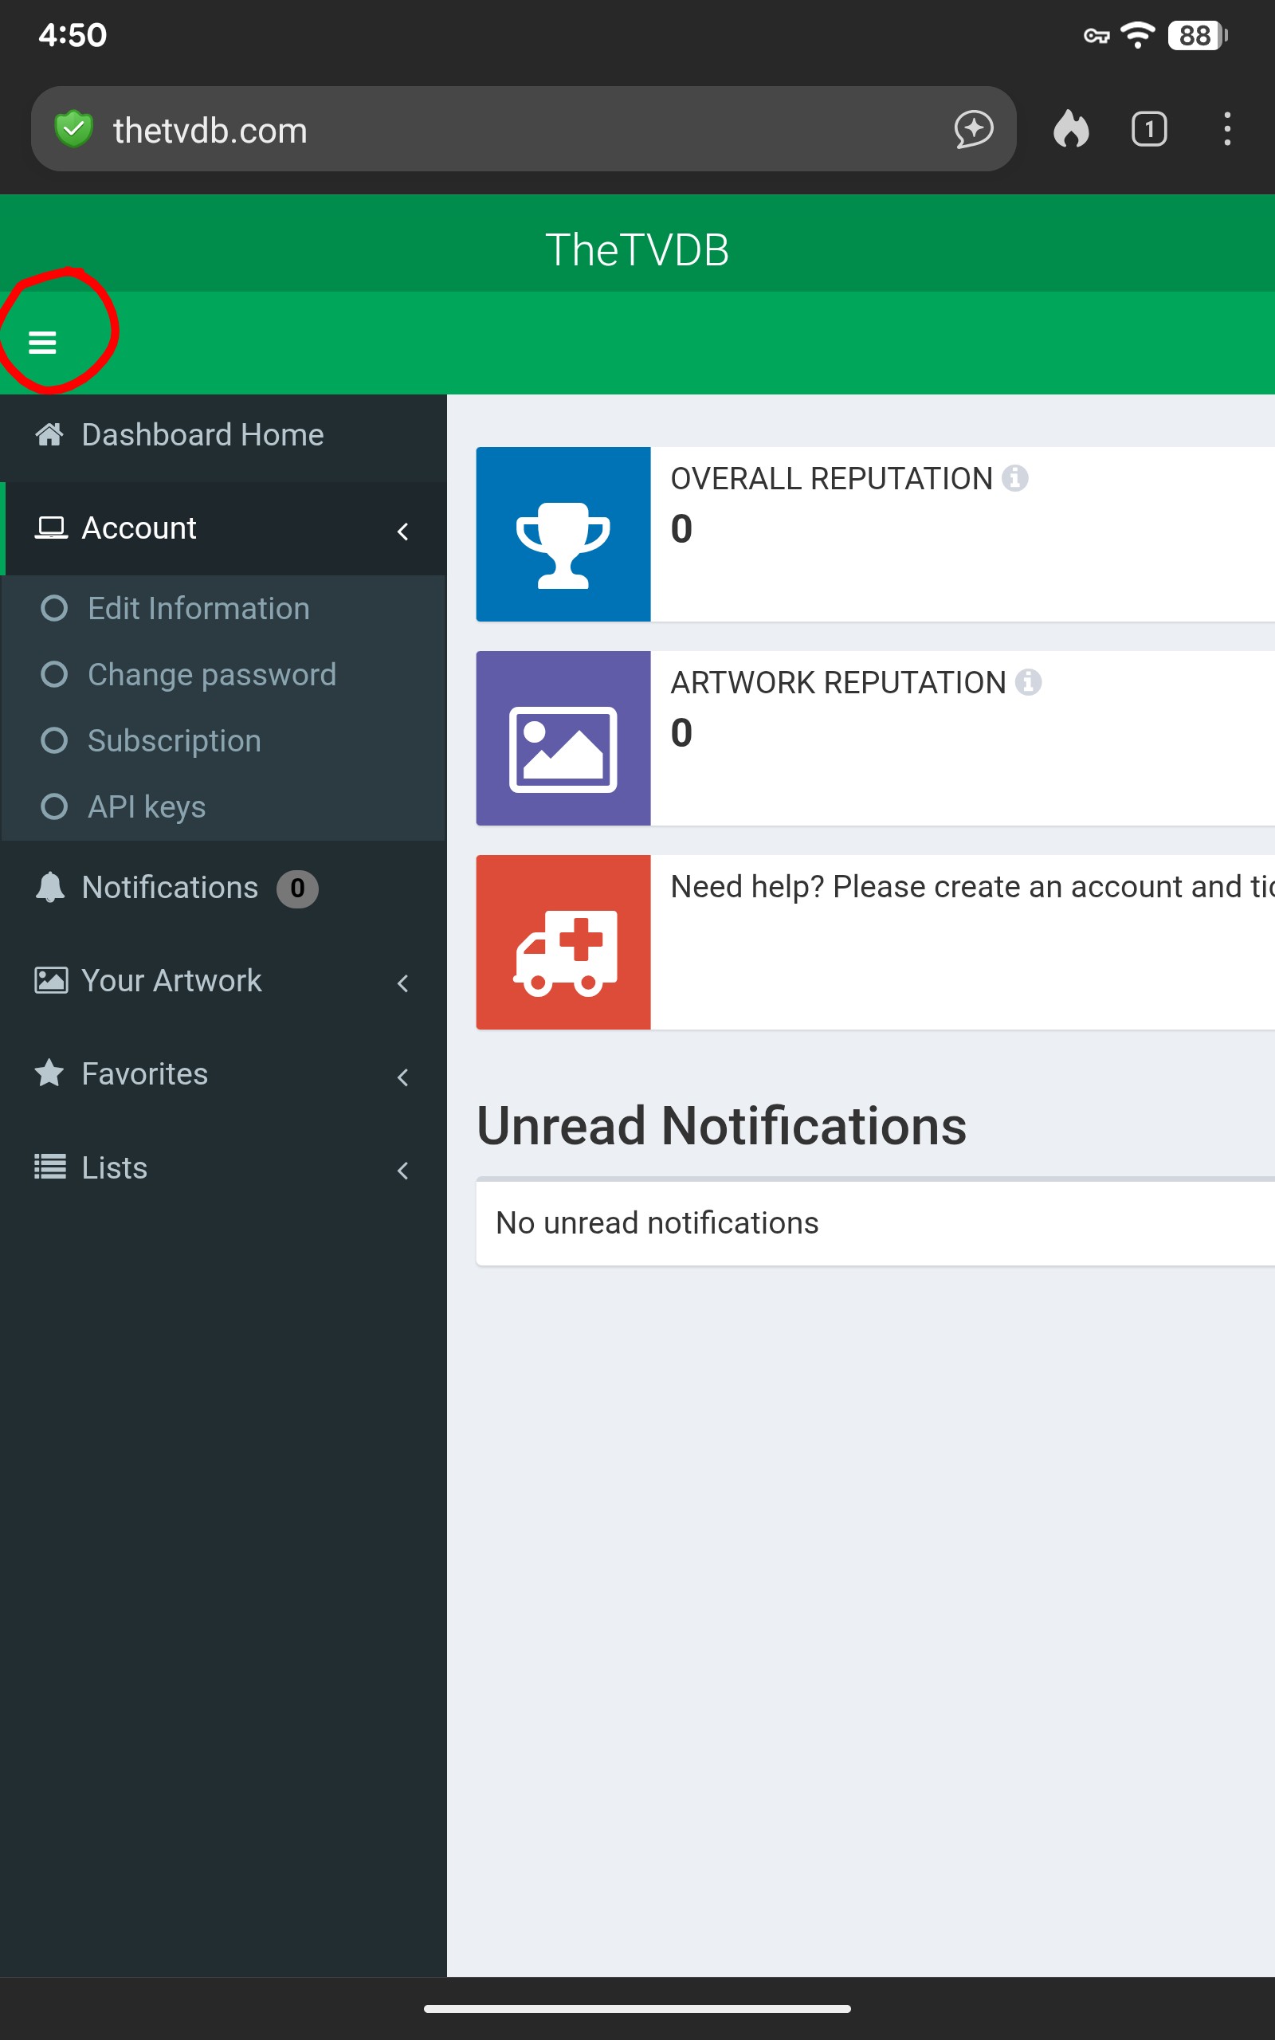The image size is (1275, 2040).
Task: Go to Dashboard Home
Action: [x=202, y=435]
